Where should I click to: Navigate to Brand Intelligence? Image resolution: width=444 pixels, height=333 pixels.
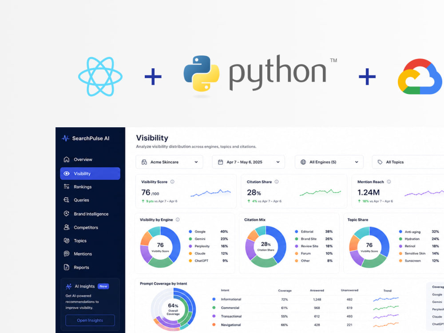click(x=90, y=214)
